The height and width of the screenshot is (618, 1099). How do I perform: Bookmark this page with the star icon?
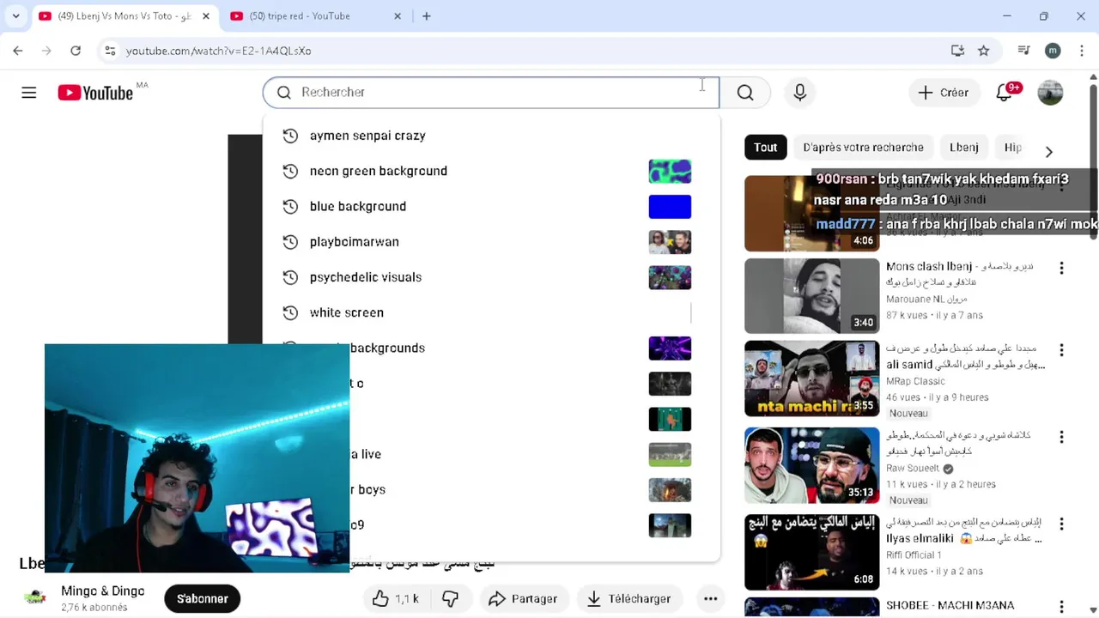click(984, 51)
